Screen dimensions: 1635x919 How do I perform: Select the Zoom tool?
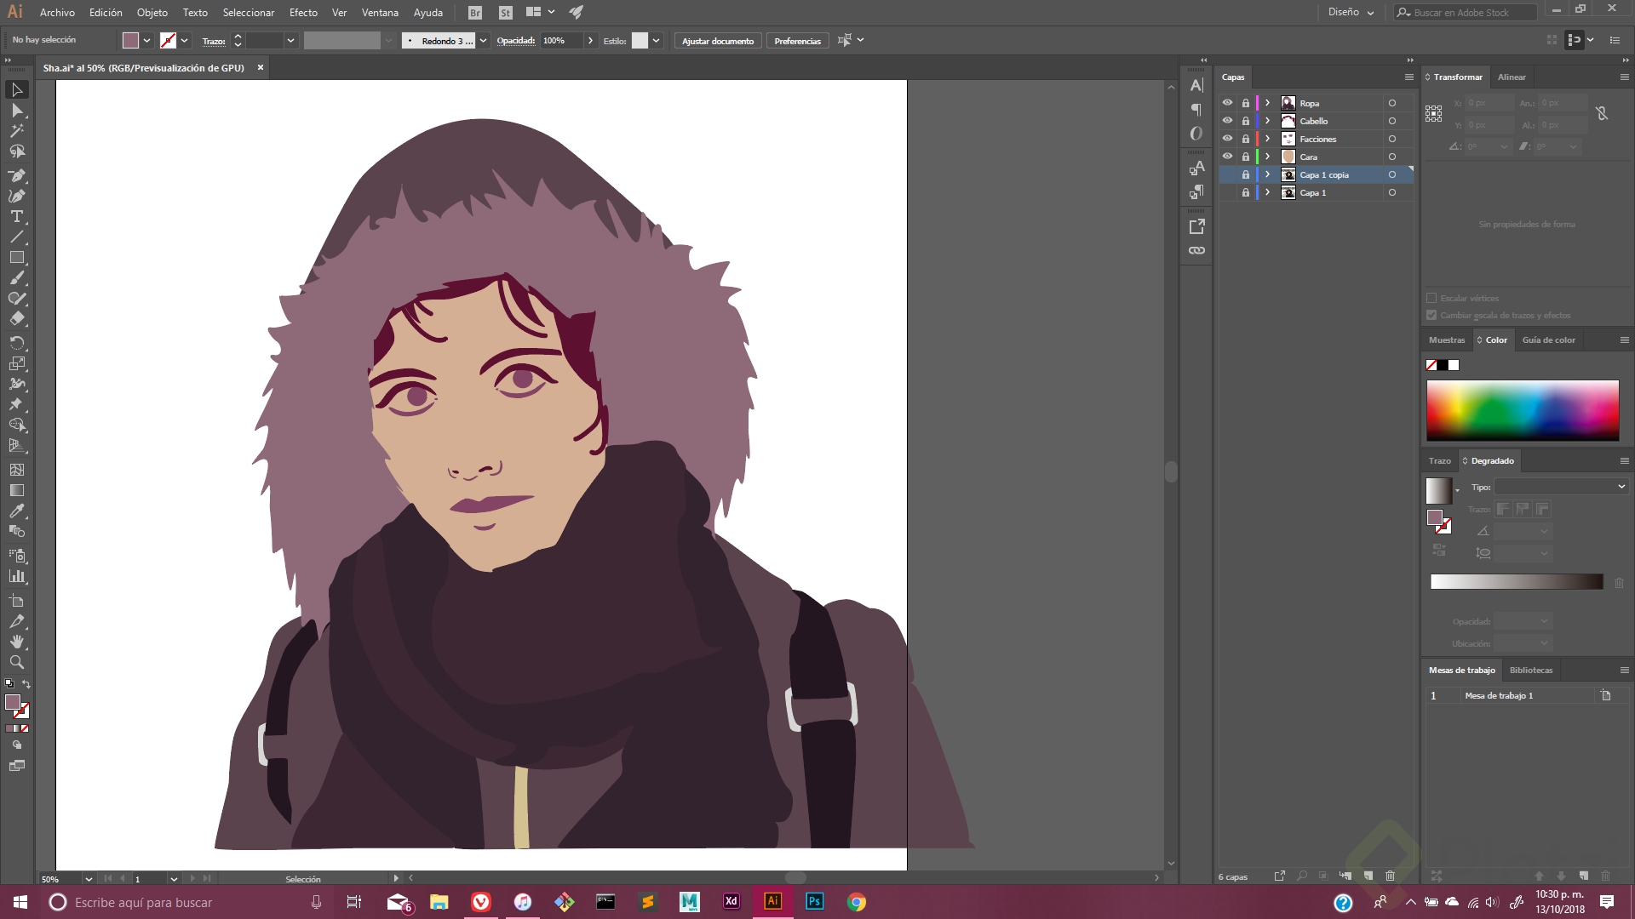[x=16, y=662]
